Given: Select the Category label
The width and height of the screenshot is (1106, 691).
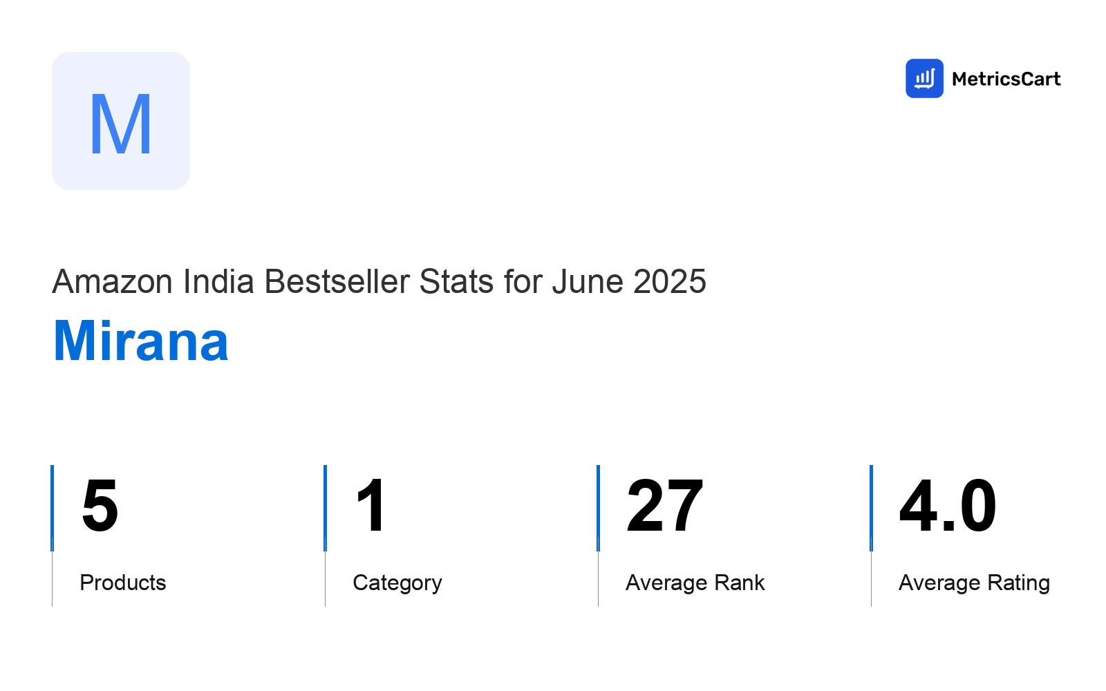Looking at the screenshot, I should click(x=397, y=583).
